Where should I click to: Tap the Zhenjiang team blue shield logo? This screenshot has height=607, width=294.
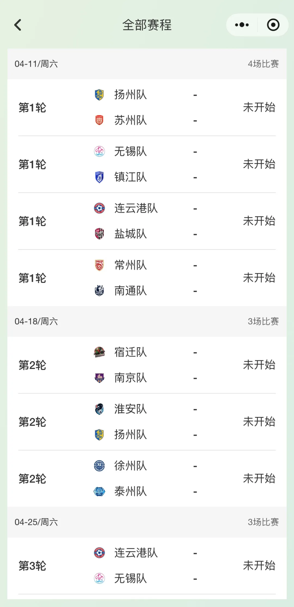pos(99,177)
